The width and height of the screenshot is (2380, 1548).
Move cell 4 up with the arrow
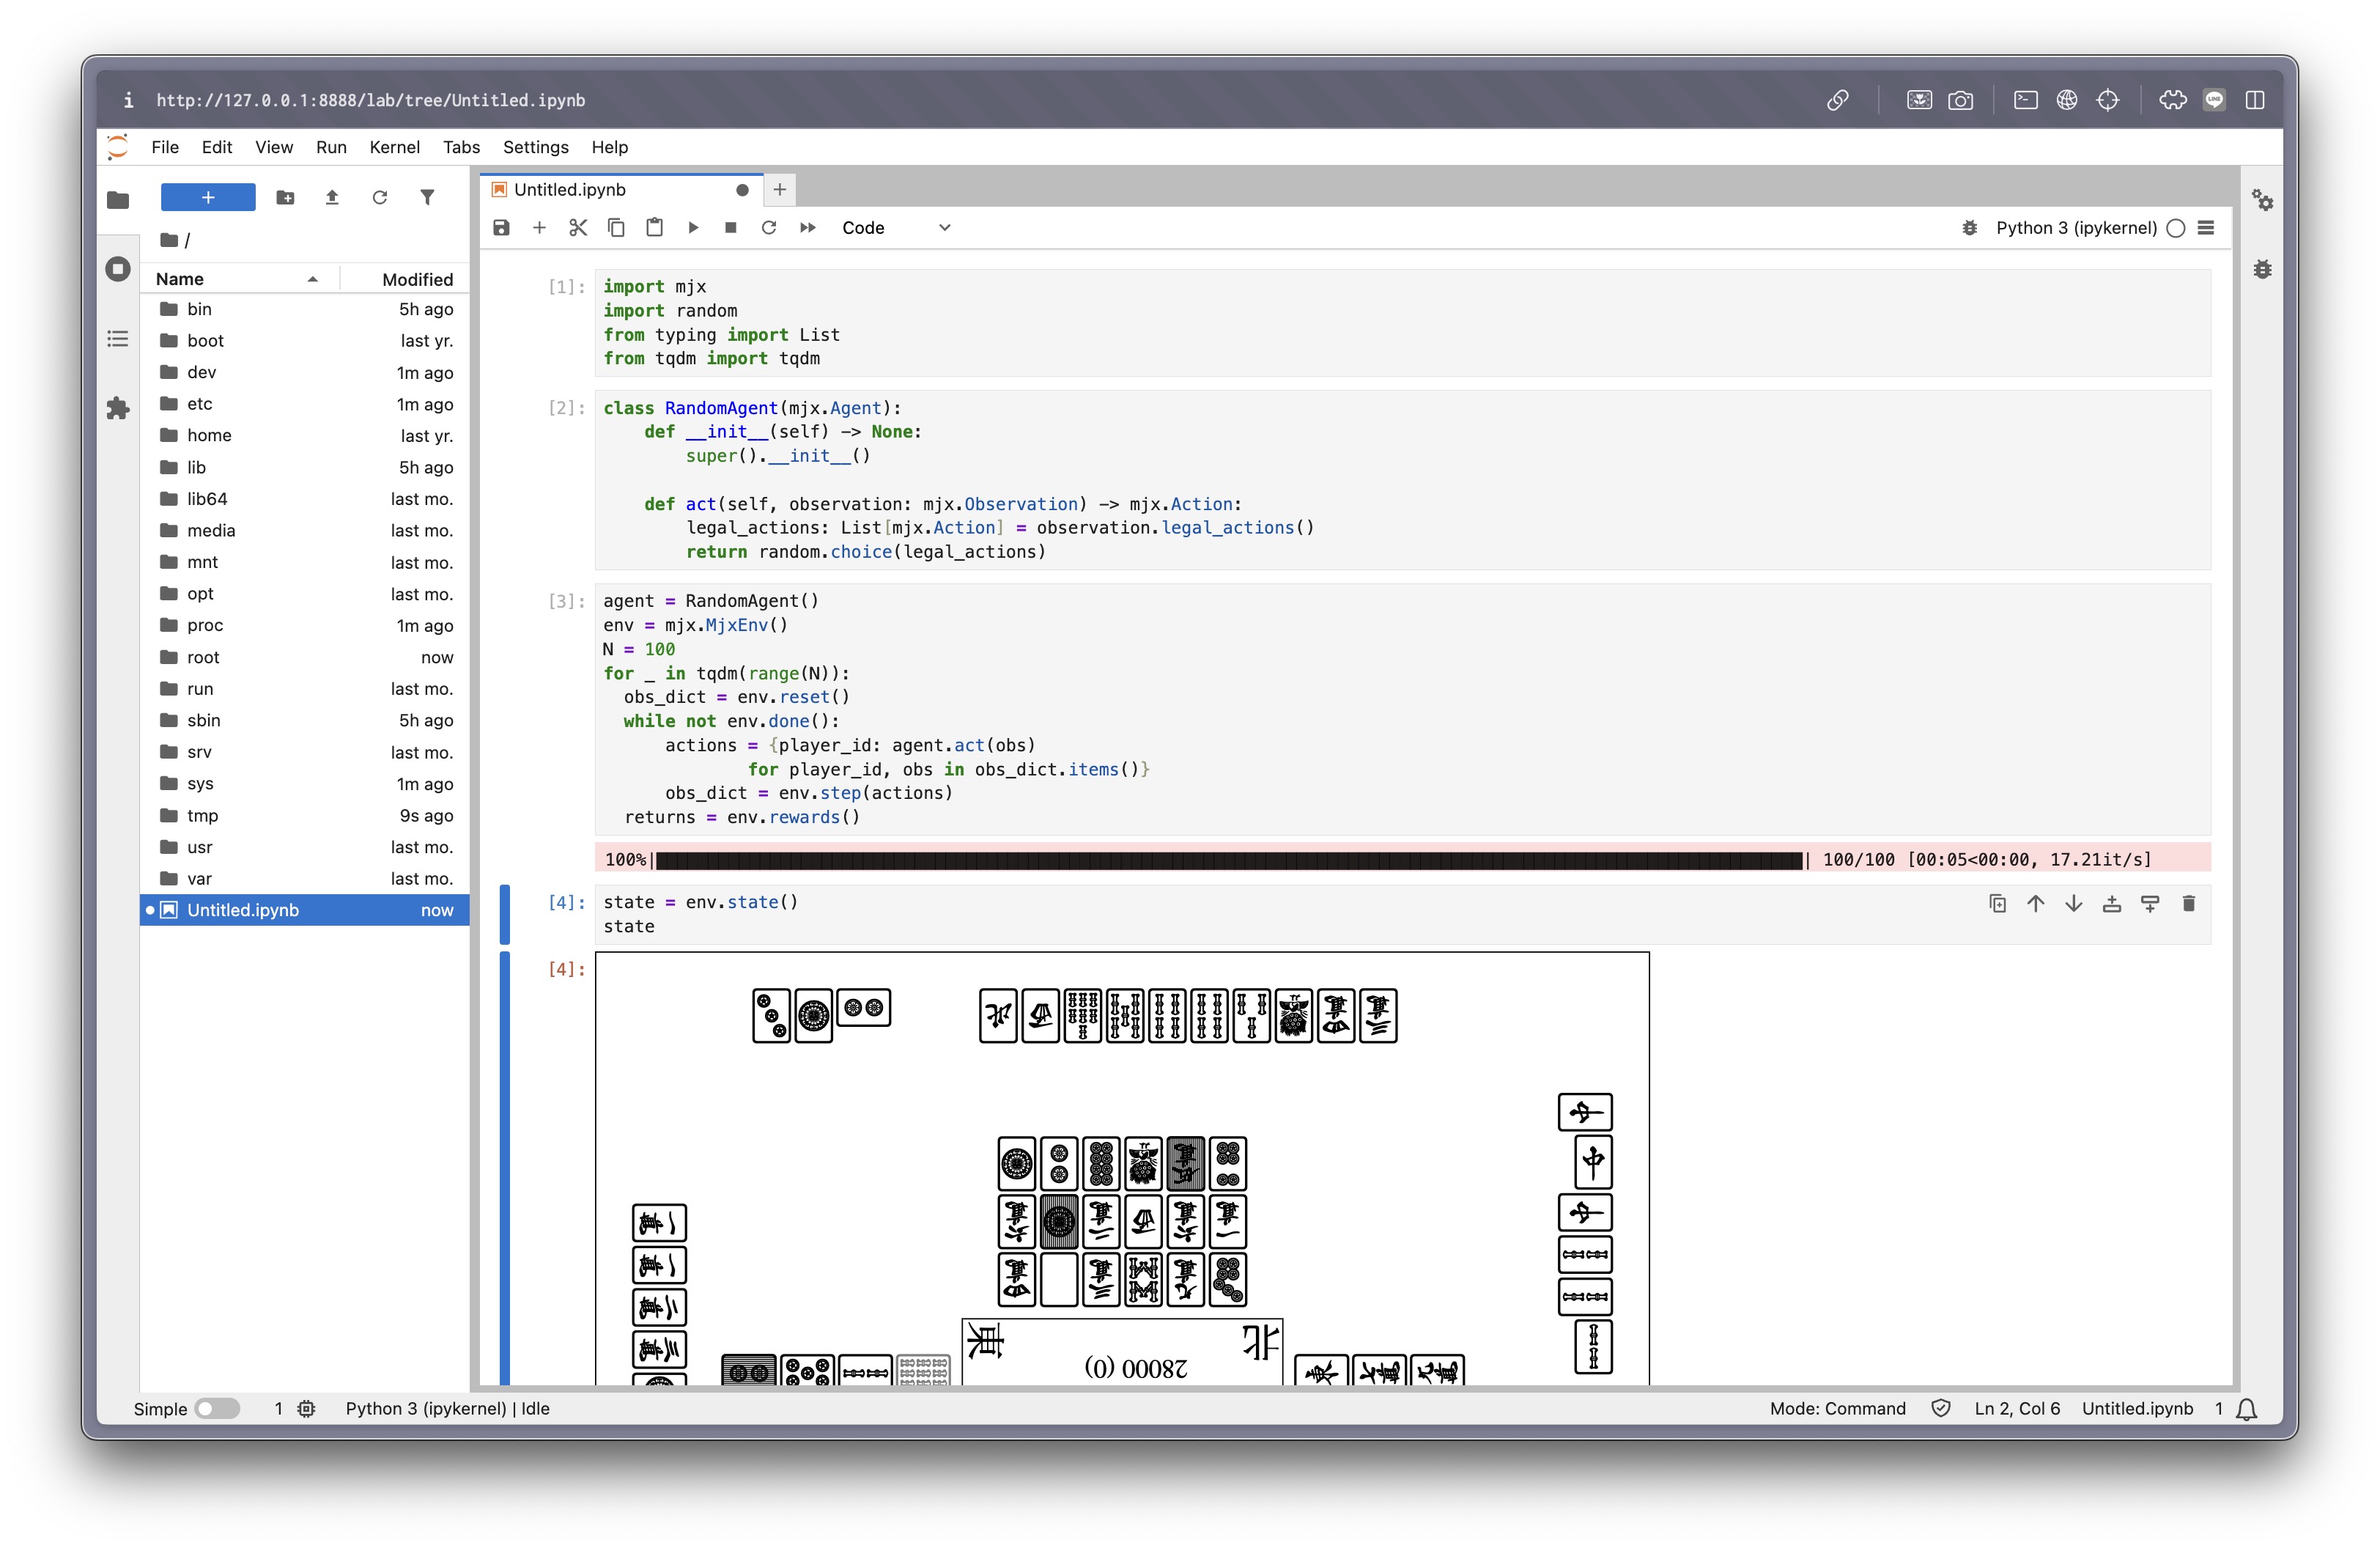click(x=2036, y=904)
